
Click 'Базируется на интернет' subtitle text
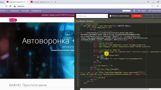tap(63, 50)
